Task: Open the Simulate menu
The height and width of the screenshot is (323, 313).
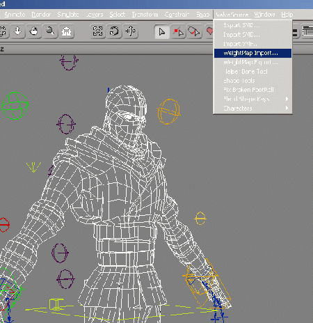Action: point(68,15)
